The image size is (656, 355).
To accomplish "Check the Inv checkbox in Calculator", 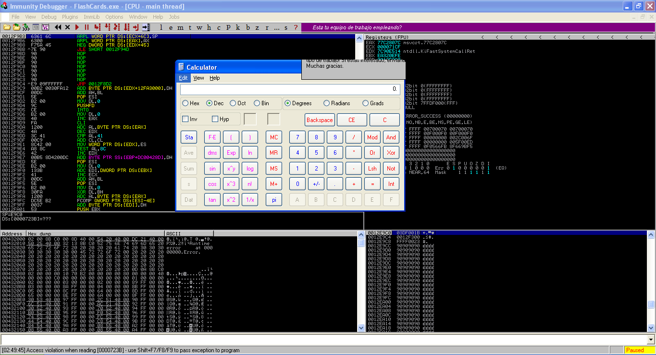I will 189,119.
